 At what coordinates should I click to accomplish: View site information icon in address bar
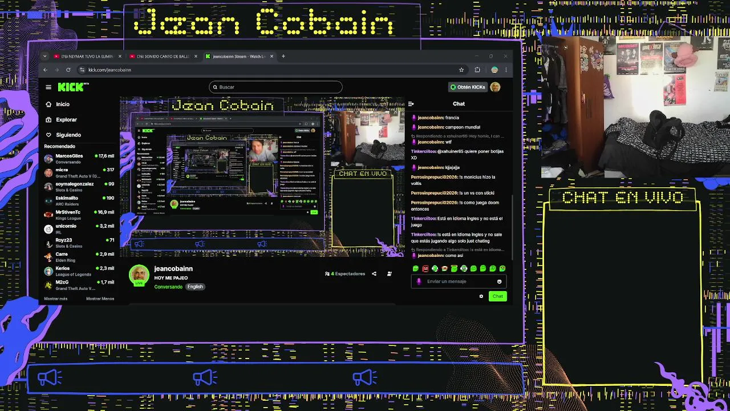pyautogui.click(x=82, y=70)
